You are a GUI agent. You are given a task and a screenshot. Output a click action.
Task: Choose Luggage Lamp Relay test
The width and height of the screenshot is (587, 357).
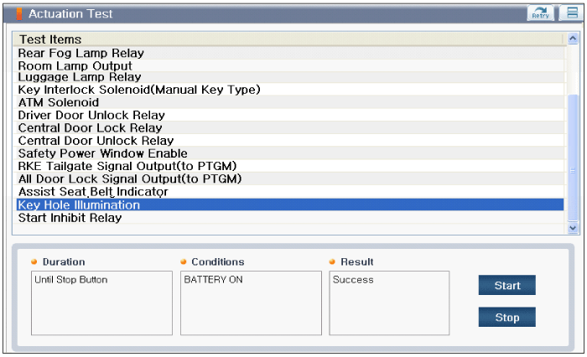[x=80, y=77]
